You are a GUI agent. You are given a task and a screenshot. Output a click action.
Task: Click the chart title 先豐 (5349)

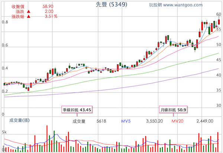111,4
